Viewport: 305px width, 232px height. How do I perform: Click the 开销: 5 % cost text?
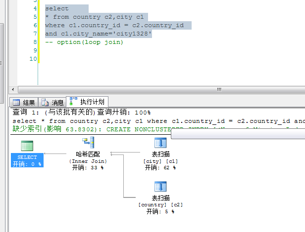[160, 211]
